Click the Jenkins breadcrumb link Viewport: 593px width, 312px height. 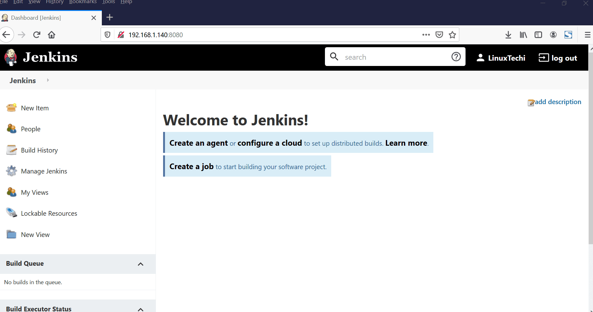pyautogui.click(x=23, y=81)
